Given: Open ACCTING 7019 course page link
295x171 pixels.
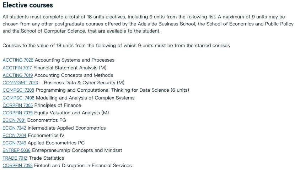Looking at the screenshot, I should (17, 75).
